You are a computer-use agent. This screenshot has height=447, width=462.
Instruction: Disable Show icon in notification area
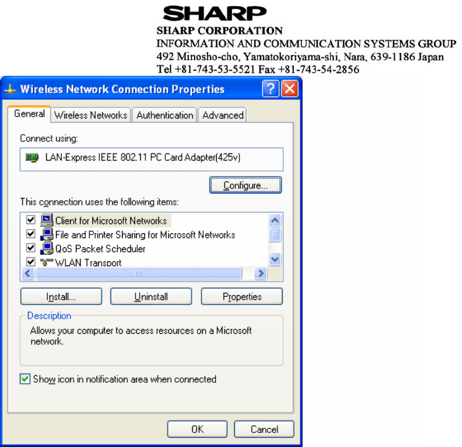click(x=25, y=379)
